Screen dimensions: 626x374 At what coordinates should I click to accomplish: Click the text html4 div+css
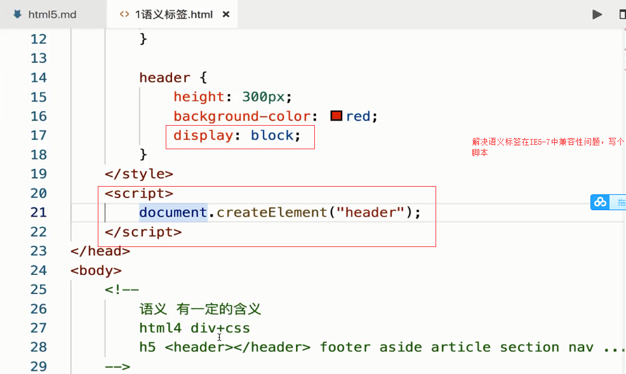click(194, 328)
